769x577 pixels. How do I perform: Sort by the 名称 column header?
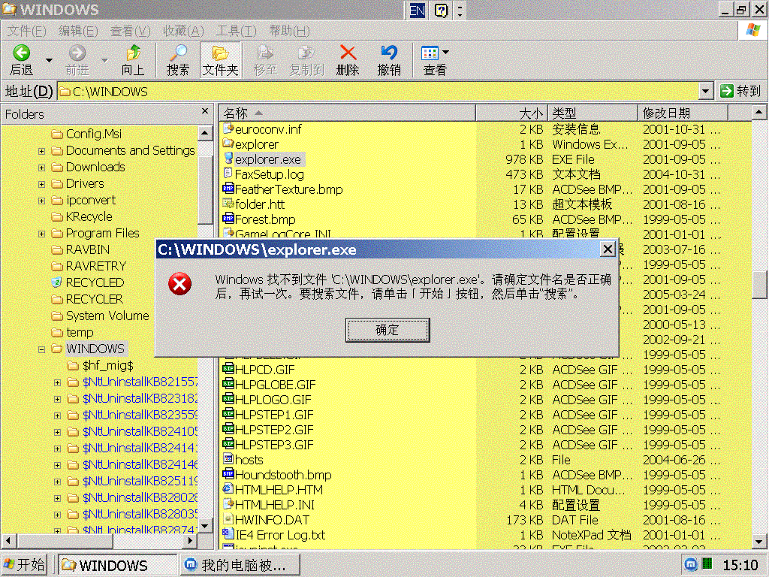[x=347, y=113]
